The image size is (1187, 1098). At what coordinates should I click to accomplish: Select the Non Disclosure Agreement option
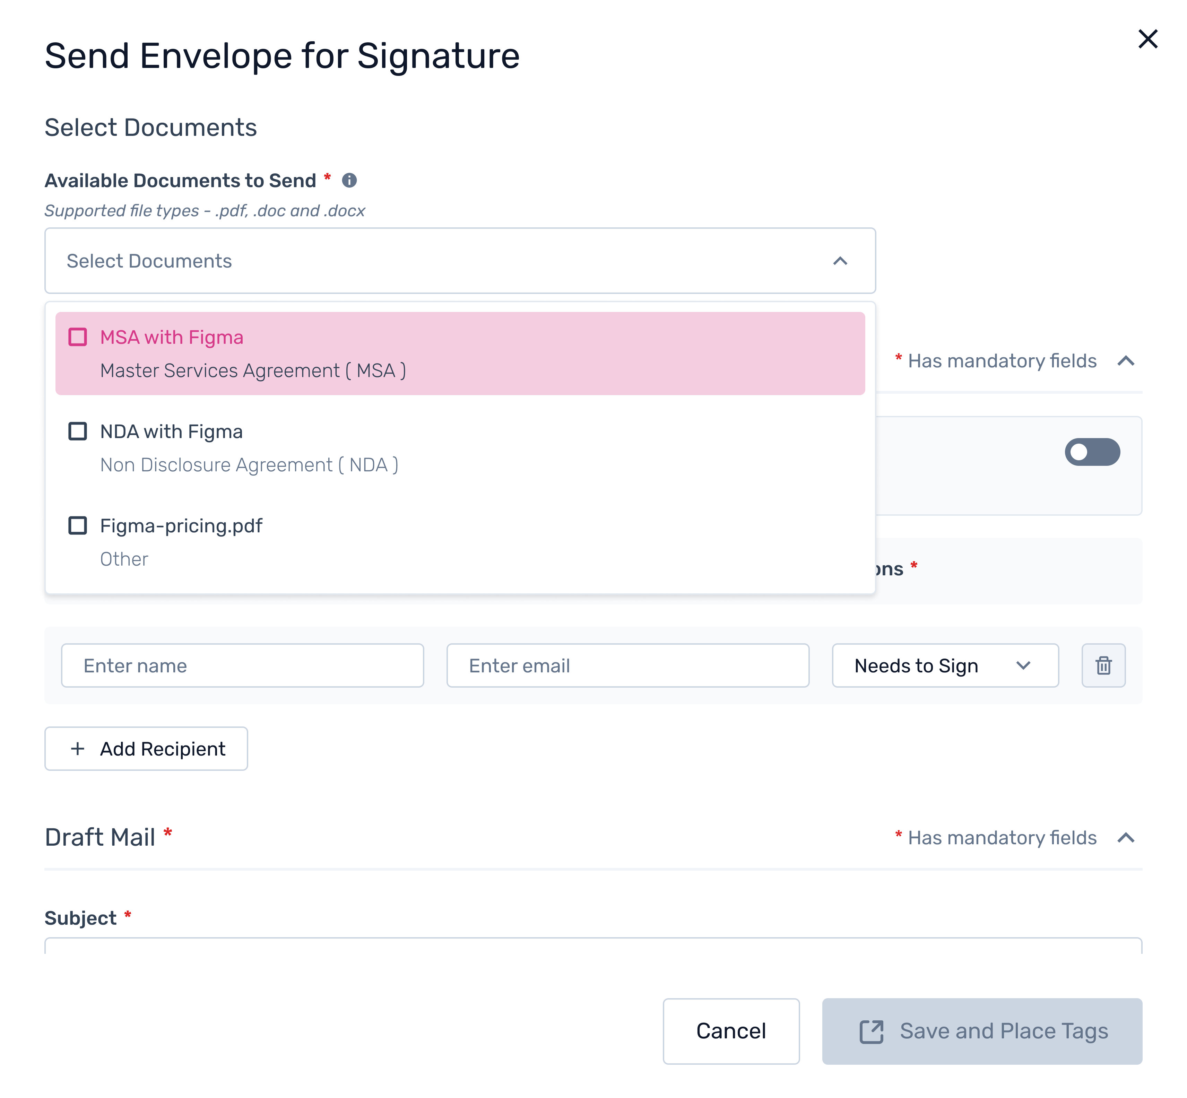coord(249,465)
